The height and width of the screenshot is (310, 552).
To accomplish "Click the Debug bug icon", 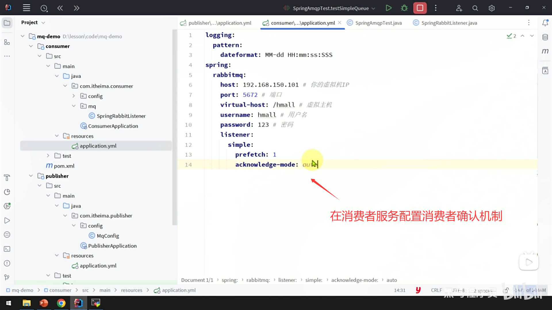I will pyautogui.click(x=404, y=8).
